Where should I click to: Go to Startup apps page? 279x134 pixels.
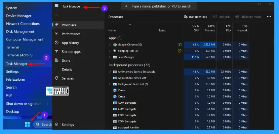(x=78, y=52)
